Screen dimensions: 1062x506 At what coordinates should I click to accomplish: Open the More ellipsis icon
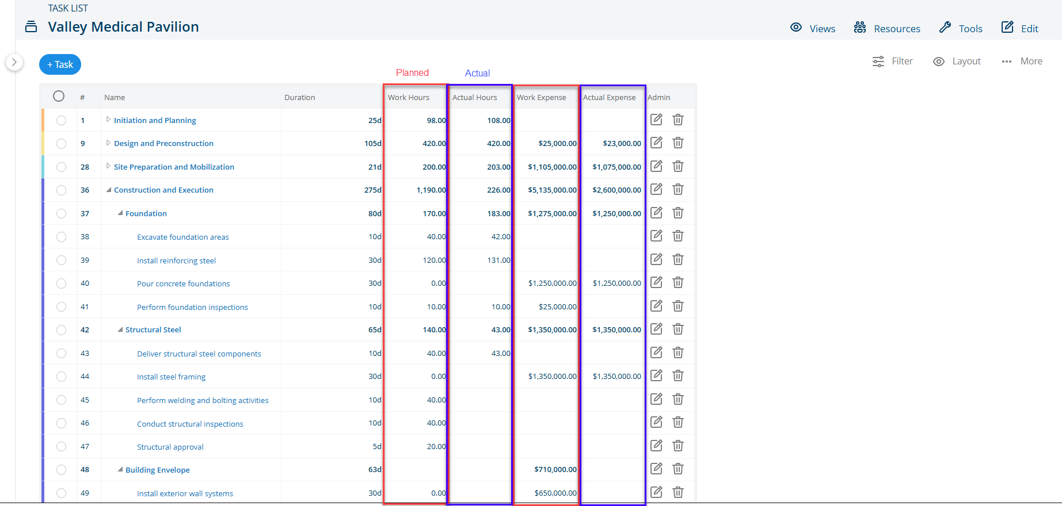point(1007,62)
